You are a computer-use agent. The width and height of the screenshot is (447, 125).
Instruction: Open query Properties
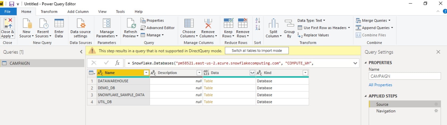pyautogui.click(x=152, y=20)
